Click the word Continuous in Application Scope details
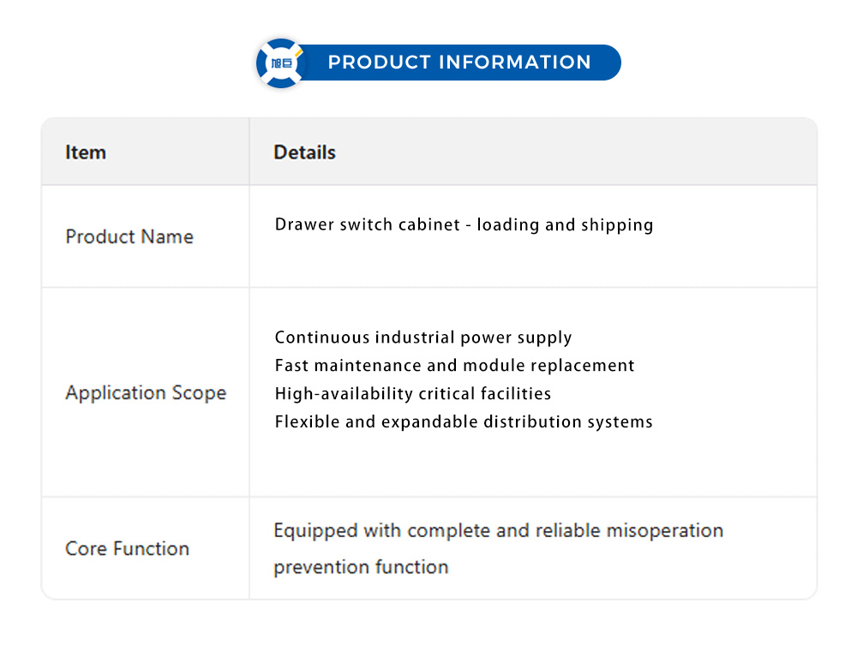The width and height of the screenshot is (857, 651). (x=322, y=337)
